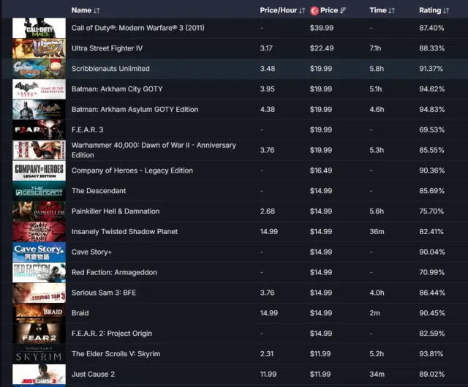468x387 pixels.
Task: Click the 2.31 price per hour value
Action: click(266, 354)
